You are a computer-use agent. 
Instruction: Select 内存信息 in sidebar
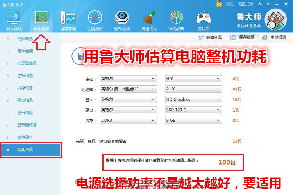coord(25,88)
